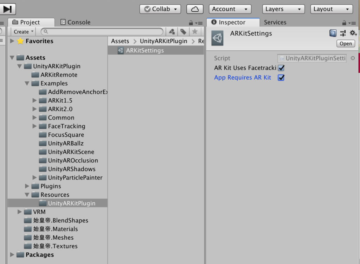Collapse the Examples folder
This screenshot has height=264, width=360.
(x=27, y=84)
